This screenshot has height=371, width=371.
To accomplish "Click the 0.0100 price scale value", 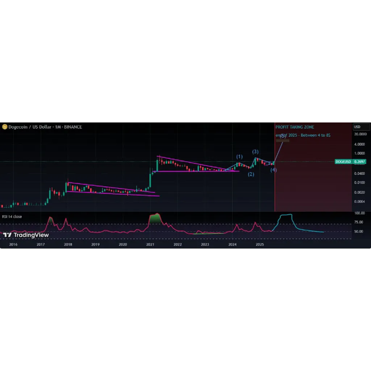I will click(x=359, y=183).
